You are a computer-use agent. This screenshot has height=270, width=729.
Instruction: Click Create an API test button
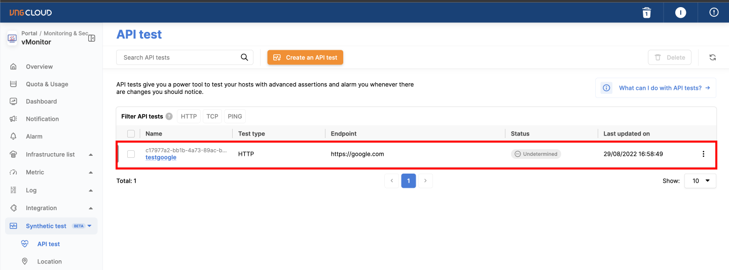[305, 57]
